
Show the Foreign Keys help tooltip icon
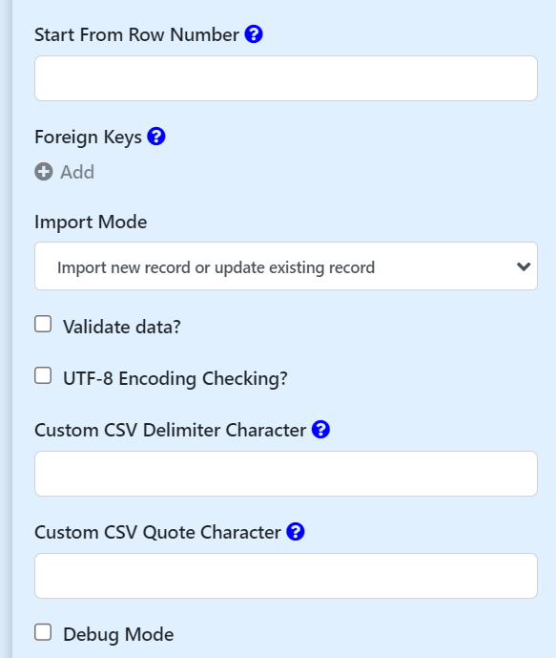[156, 137]
